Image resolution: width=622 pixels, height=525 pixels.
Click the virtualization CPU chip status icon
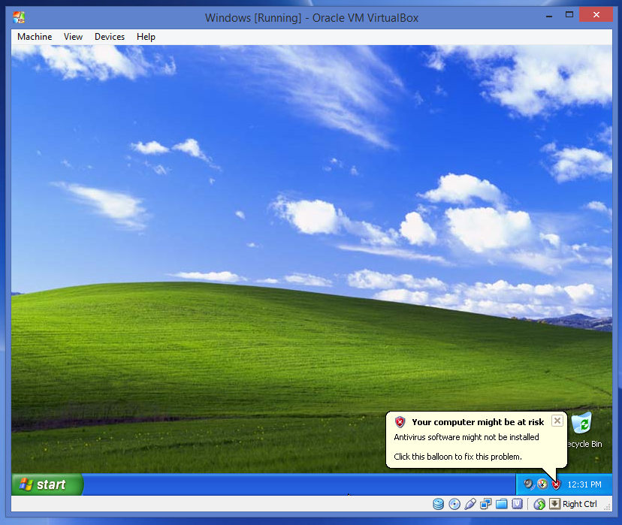pyautogui.click(x=518, y=504)
